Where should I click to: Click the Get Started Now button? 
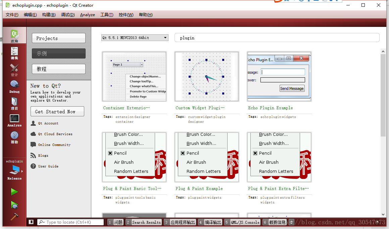click(57, 111)
